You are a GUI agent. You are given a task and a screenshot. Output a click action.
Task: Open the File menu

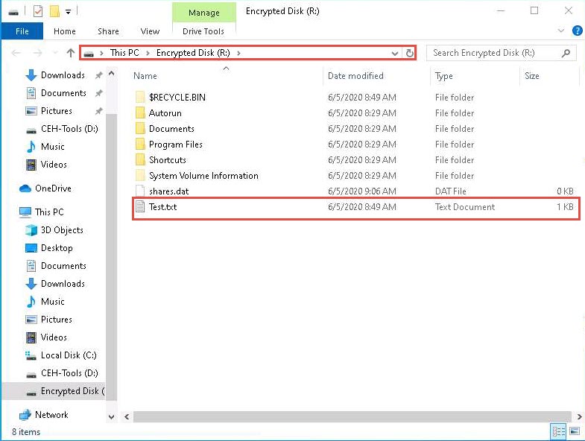22,31
